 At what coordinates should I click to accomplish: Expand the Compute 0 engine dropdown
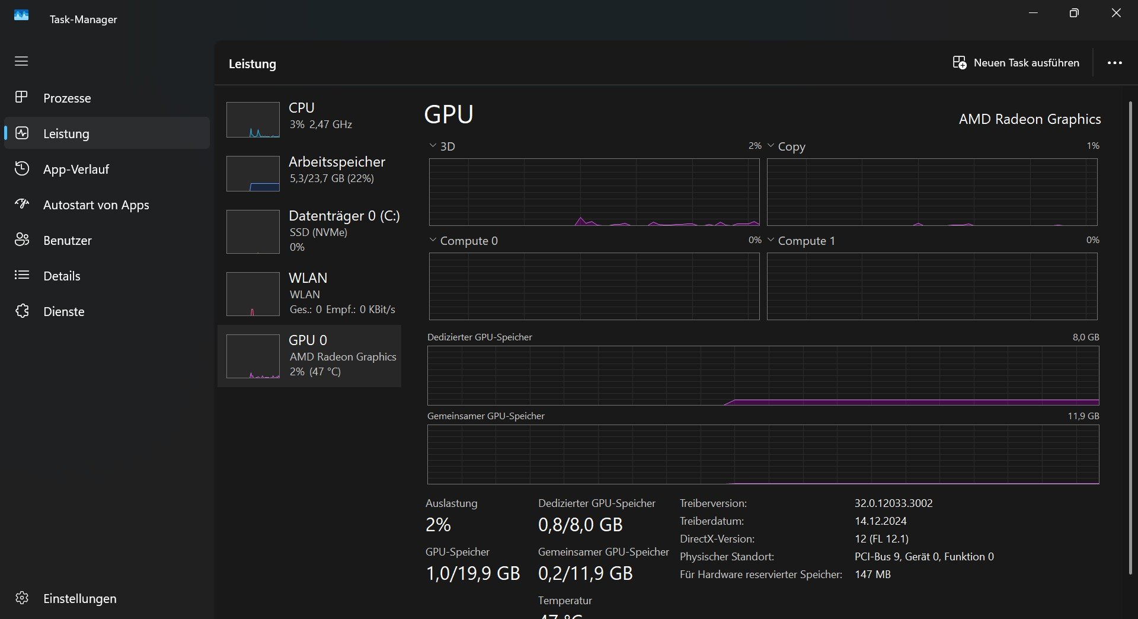tap(433, 240)
